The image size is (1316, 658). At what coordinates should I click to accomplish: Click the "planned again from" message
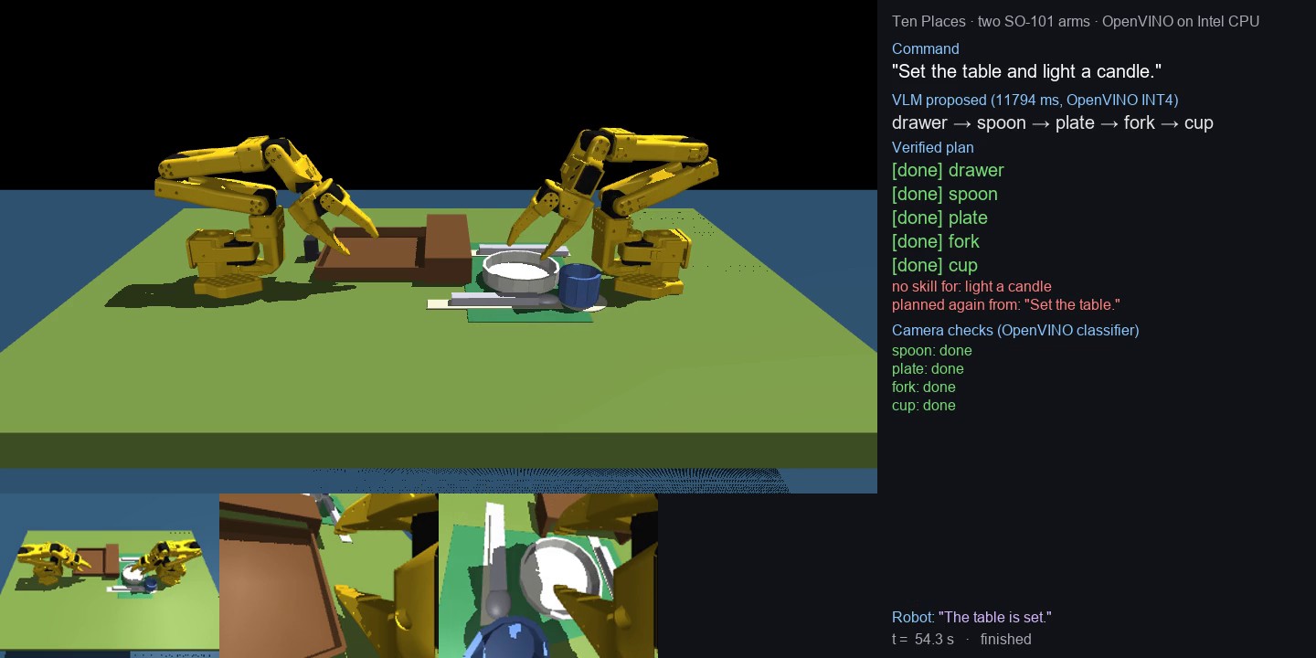[x=1006, y=304]
